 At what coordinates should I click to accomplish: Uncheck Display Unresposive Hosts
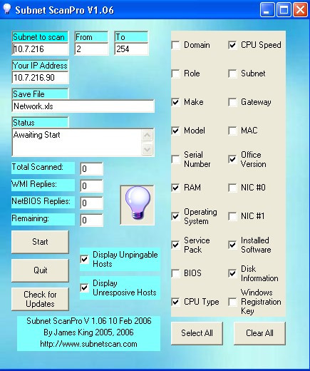85,288
